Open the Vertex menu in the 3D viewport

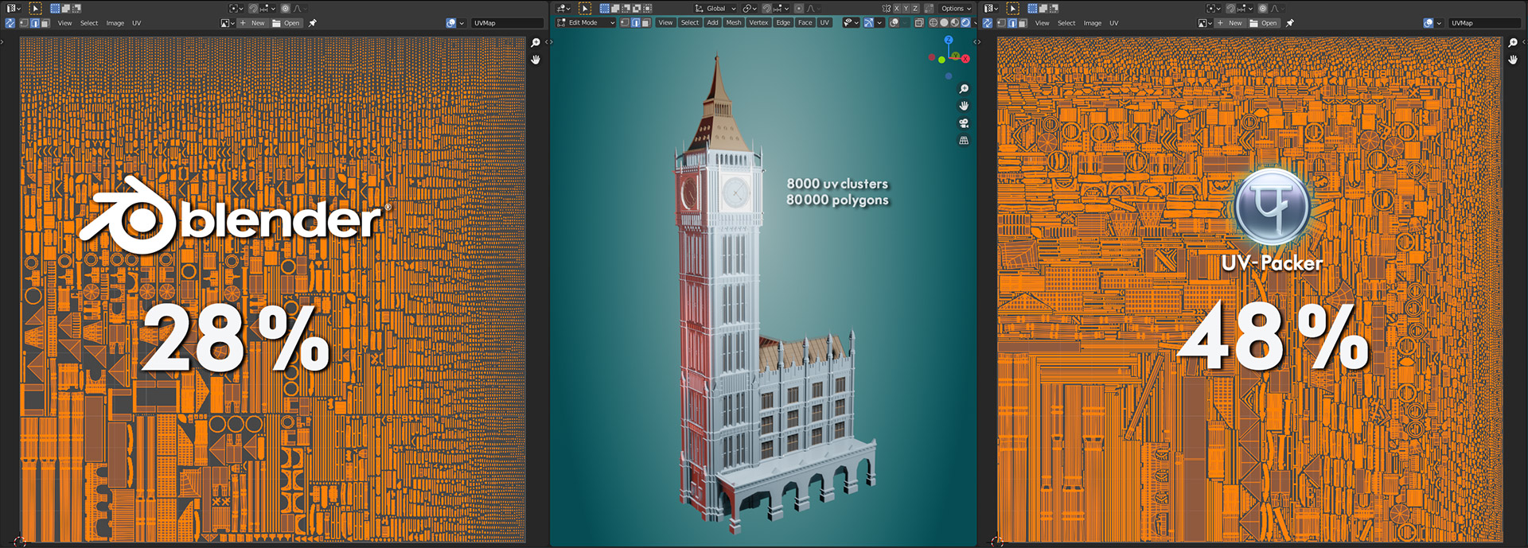pos(758,23)
